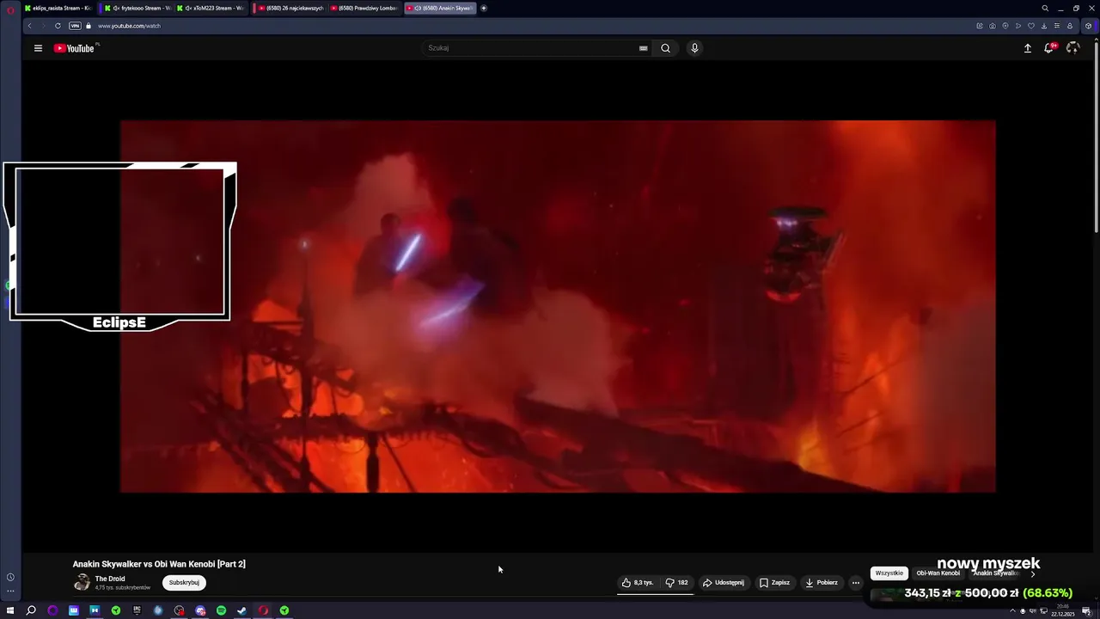The image size is (1100, 619).
Task: Click the video player to pause
Action: point(558,306)
